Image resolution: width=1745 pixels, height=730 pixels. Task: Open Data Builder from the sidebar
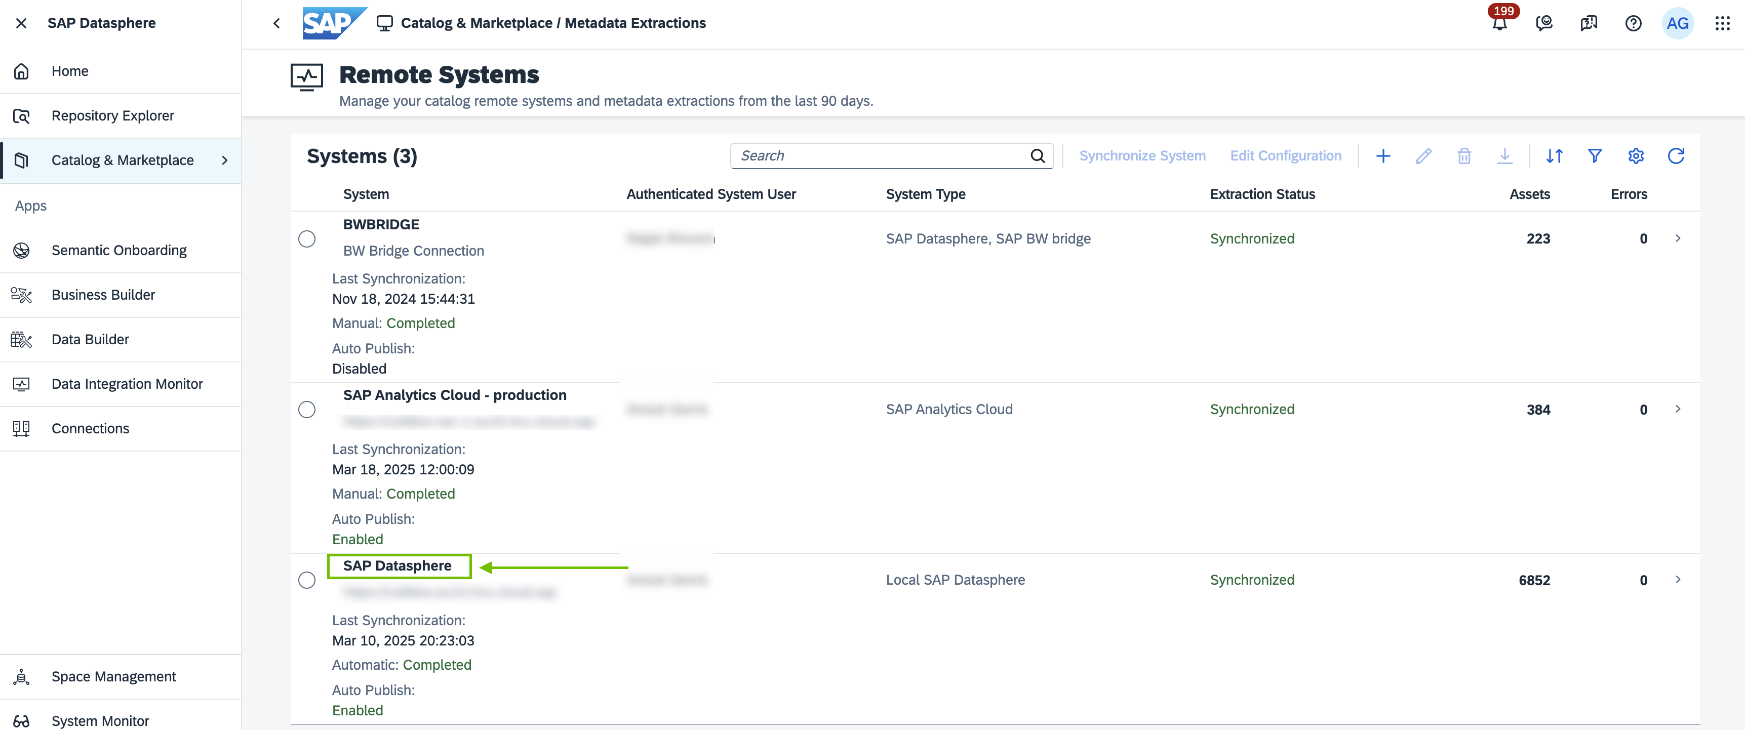(x=90, y=339)
